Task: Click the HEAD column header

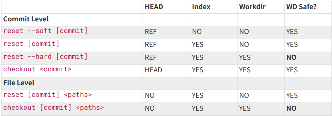Action: point(154,7)
